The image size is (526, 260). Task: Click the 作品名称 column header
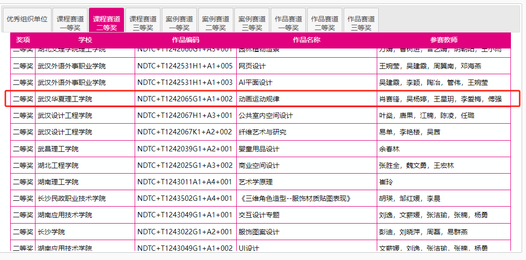click(306, 40)
